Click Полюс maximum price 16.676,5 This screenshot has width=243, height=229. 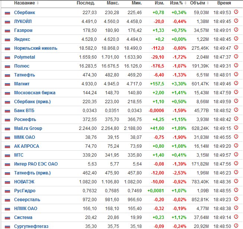click(x=110, y=66)
